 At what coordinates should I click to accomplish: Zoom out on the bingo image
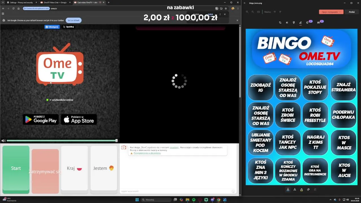pyautogui.click(x=253, y=12)
